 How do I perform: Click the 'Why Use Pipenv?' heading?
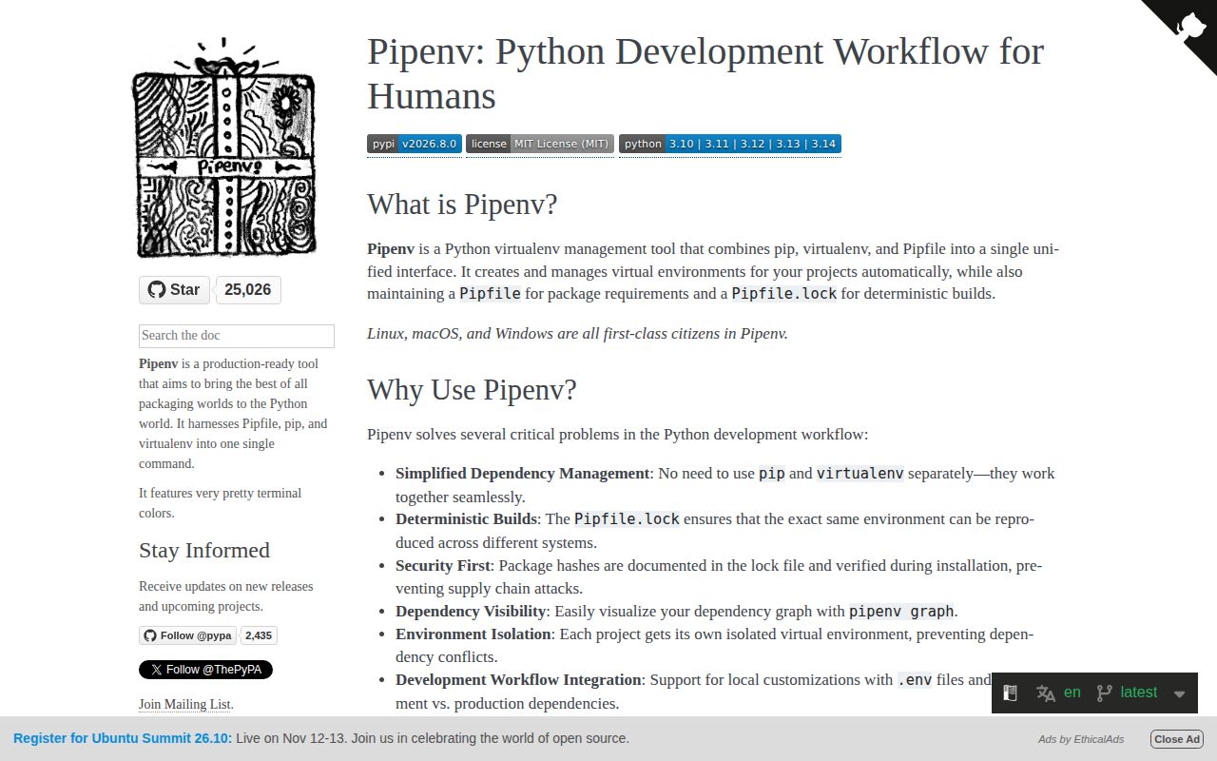[472, 390]
